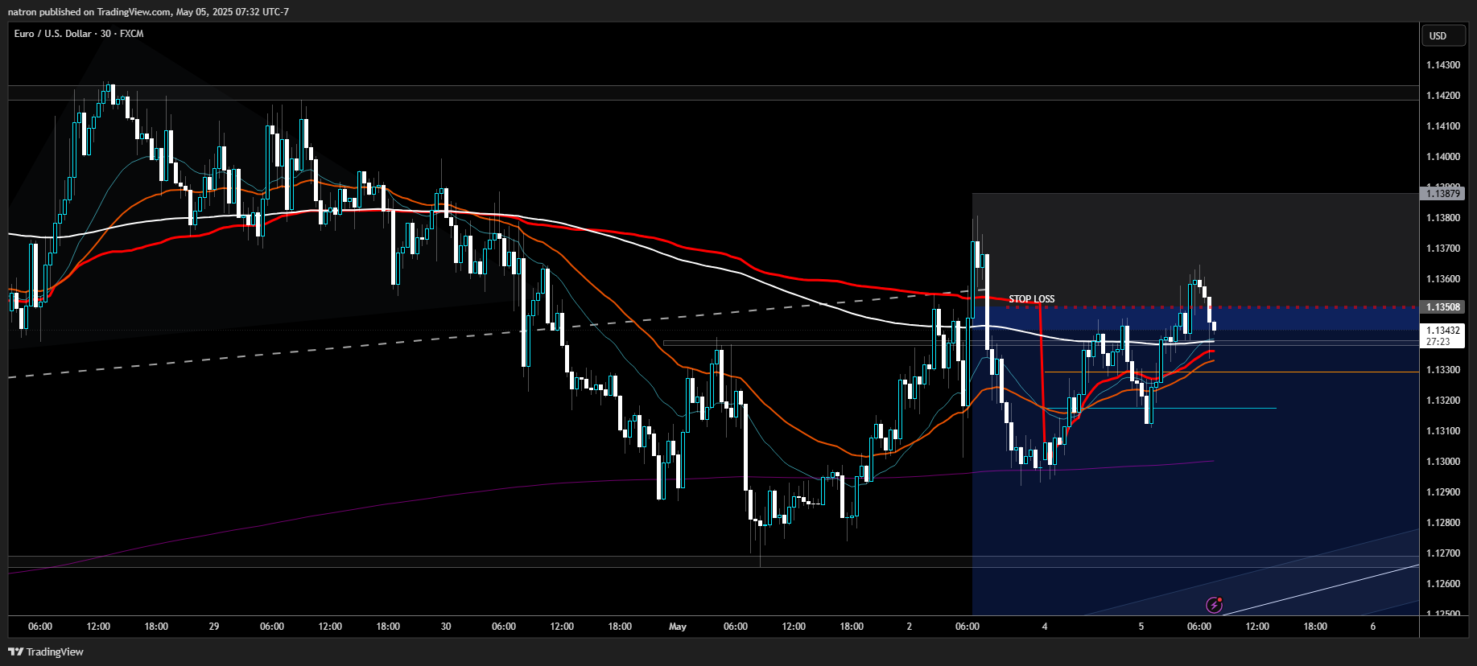The width and height of the screenshot is (1477, 666).
Task: Click the 1.13300 price axis label
Action: [1442, 370]
